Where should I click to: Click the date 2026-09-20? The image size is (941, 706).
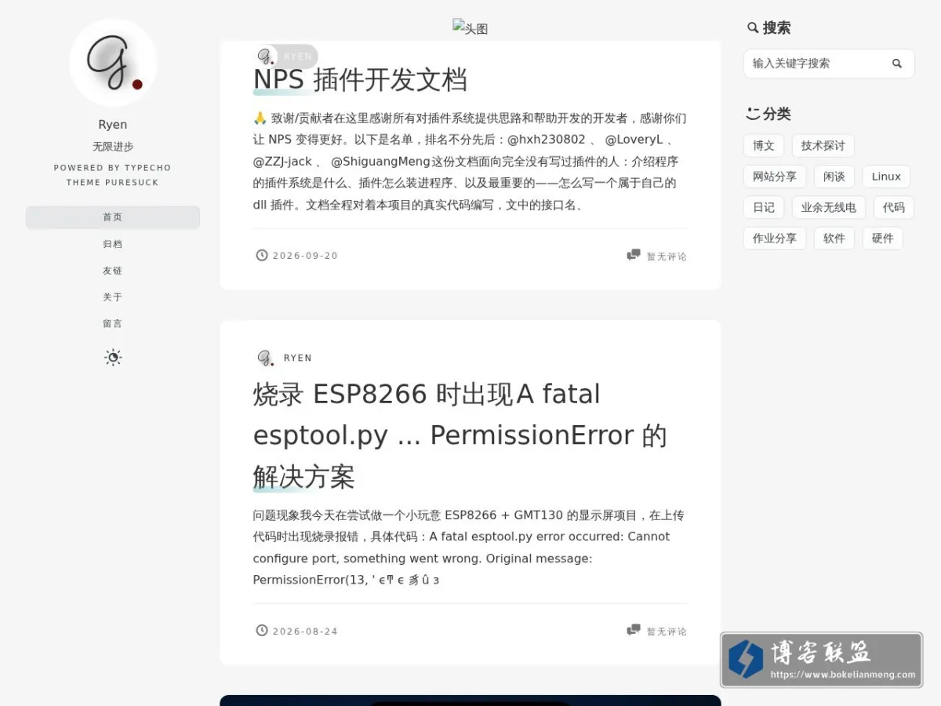pyautogui.click(x=305, y=256)
